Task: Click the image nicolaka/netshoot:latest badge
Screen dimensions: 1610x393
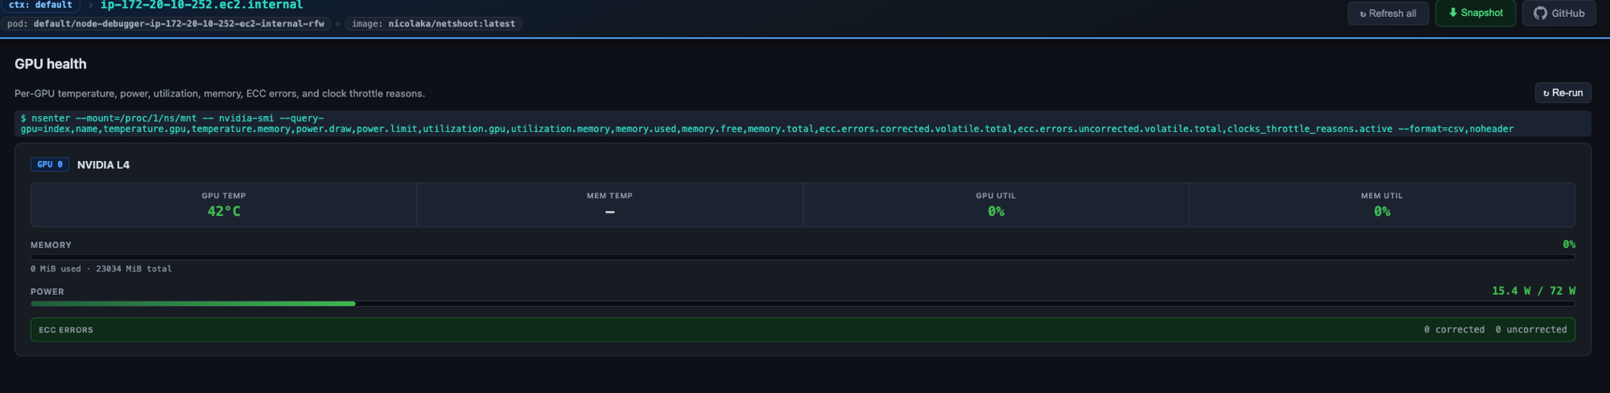Action: [x=433, y=24]
